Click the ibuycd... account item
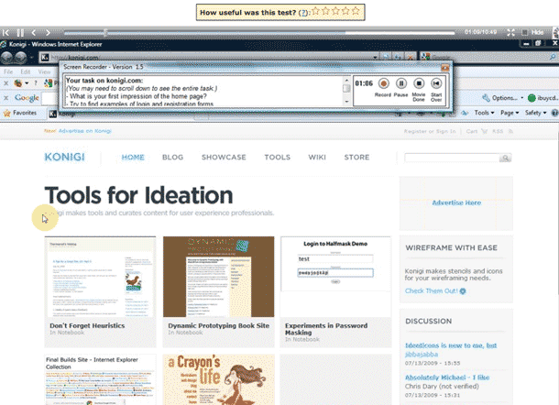 click(x=543, y=98)
